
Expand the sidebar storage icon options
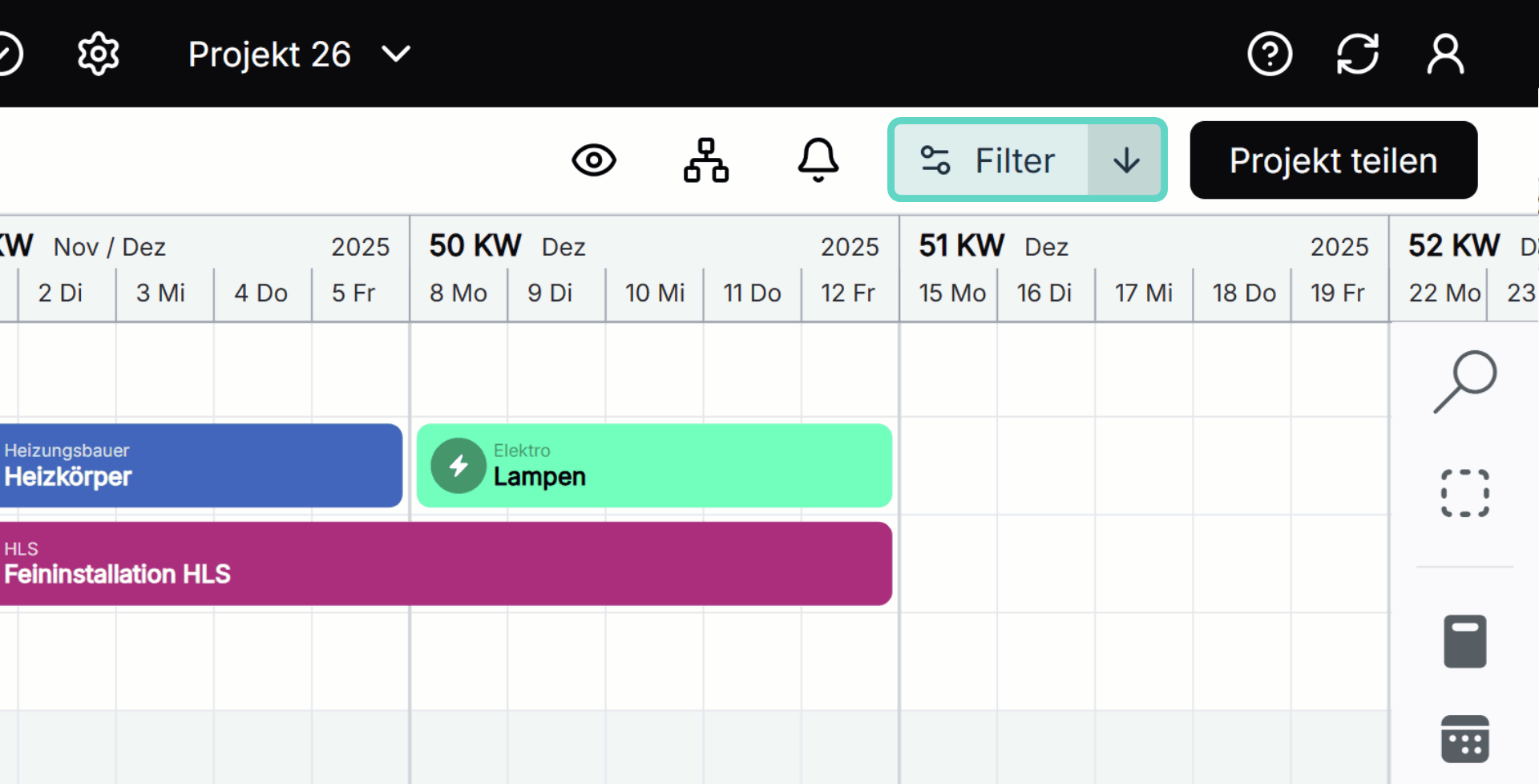pyautogui.click(x=1464, y=641)
